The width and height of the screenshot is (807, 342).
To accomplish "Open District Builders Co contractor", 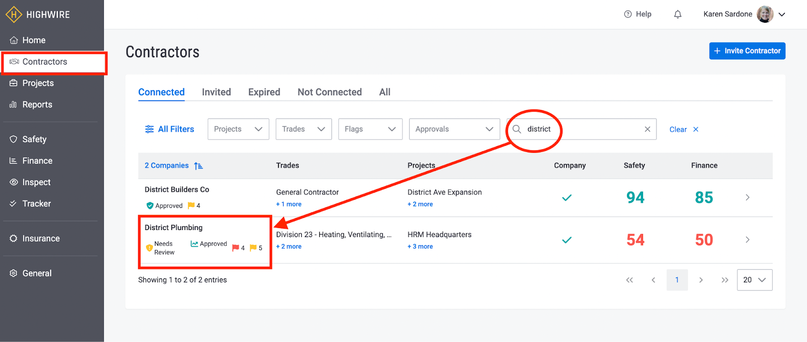I will pos(177,190).
